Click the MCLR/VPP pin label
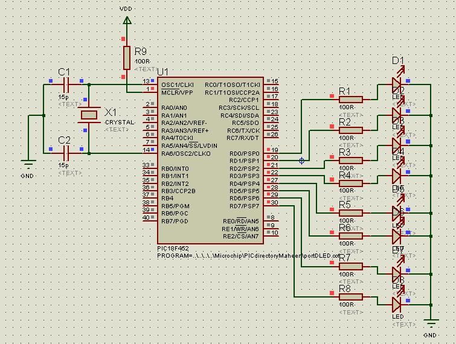The width and height of the screenshot is (456, 344). (x=177, y=93)
